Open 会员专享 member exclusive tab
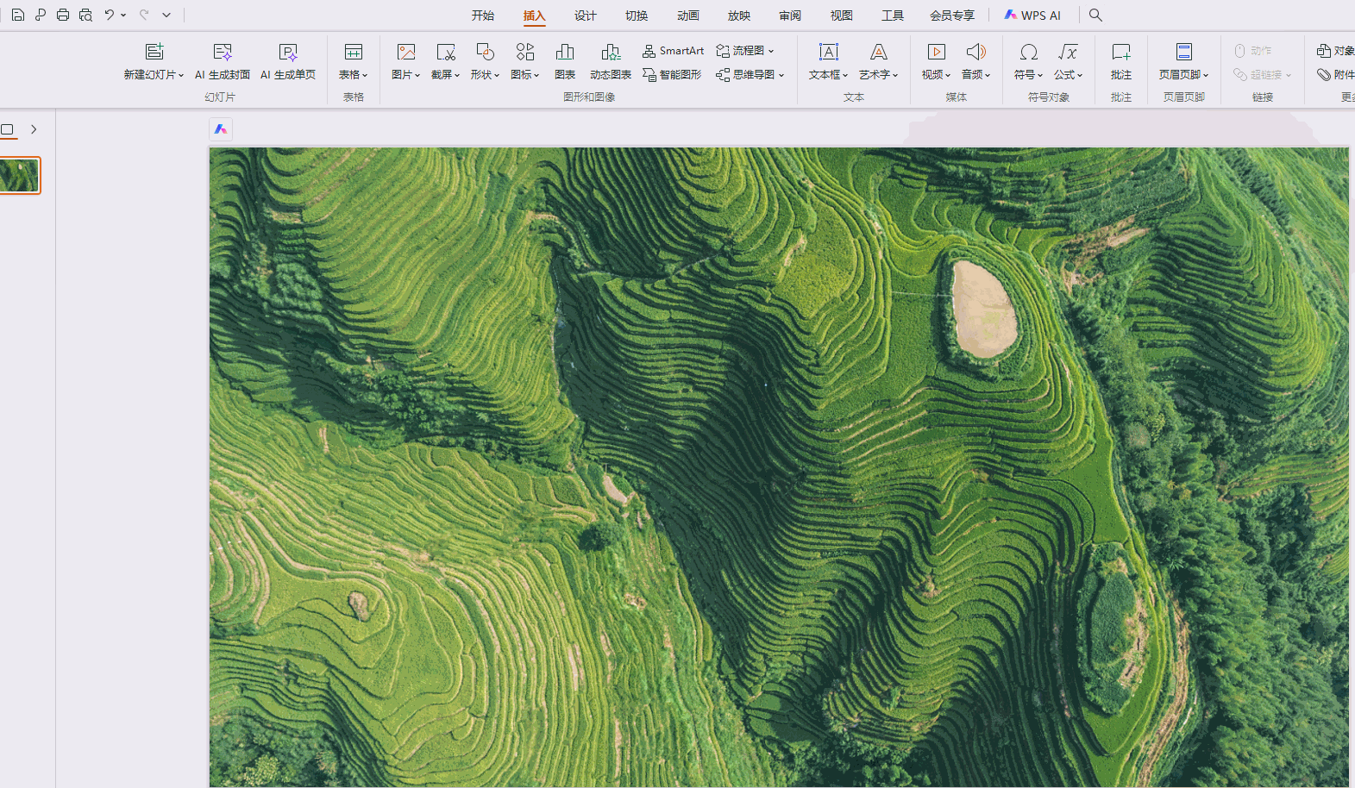 [952, 16]
